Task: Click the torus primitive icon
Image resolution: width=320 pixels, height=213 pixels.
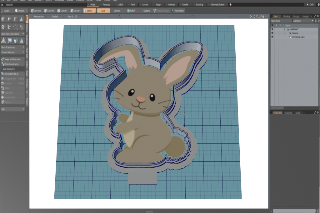Action: click(x=3, y=27)
